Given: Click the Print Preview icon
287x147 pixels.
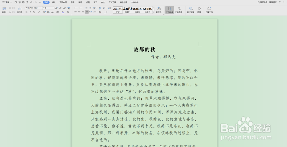Looking at the screenshot, I should (x=27, y=2).
